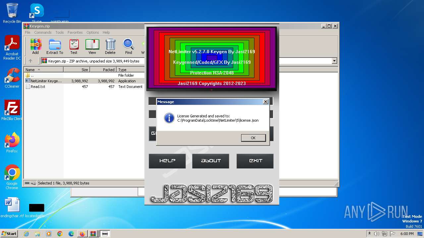Click Extract To in WinRAR toolbar
424x238 pixels.
(55, 47)
